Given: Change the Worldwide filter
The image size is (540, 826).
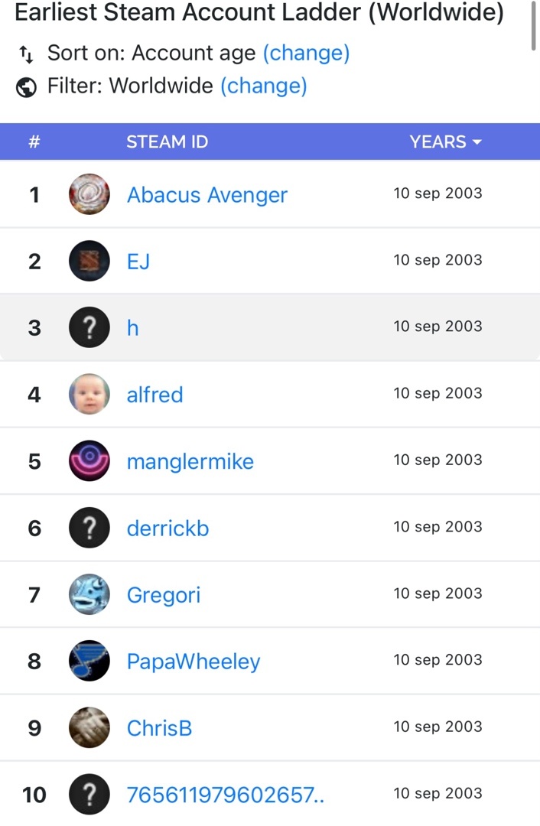Looking at the screenshot, I should [x=264, y=86].
